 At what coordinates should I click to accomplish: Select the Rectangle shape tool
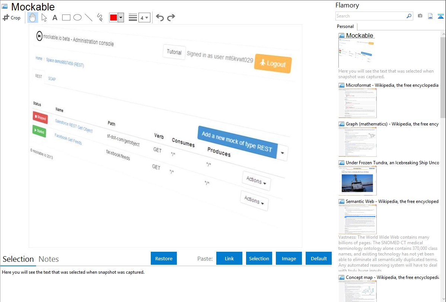(66, 18)
